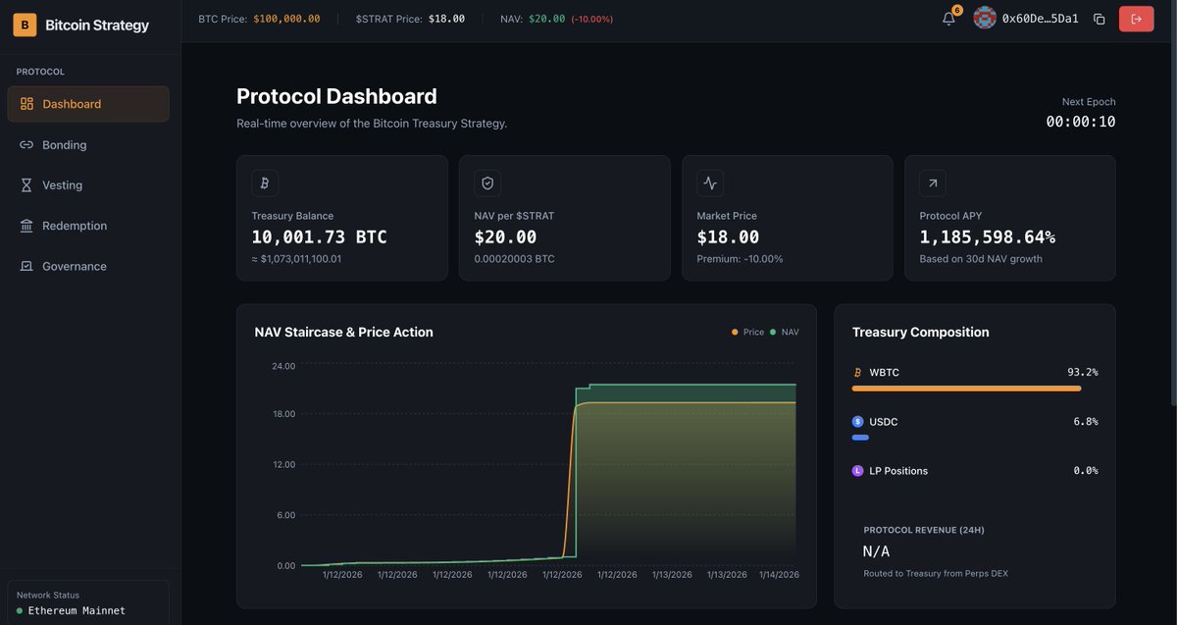Toggle the NAV series in chart legend

tap(786, 332)
